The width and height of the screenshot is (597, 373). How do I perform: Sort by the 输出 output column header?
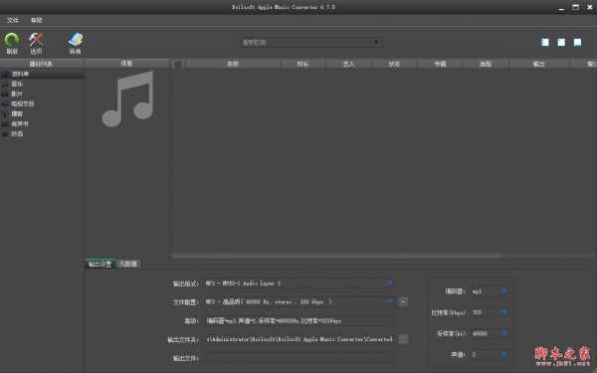(x=538, y=64)
